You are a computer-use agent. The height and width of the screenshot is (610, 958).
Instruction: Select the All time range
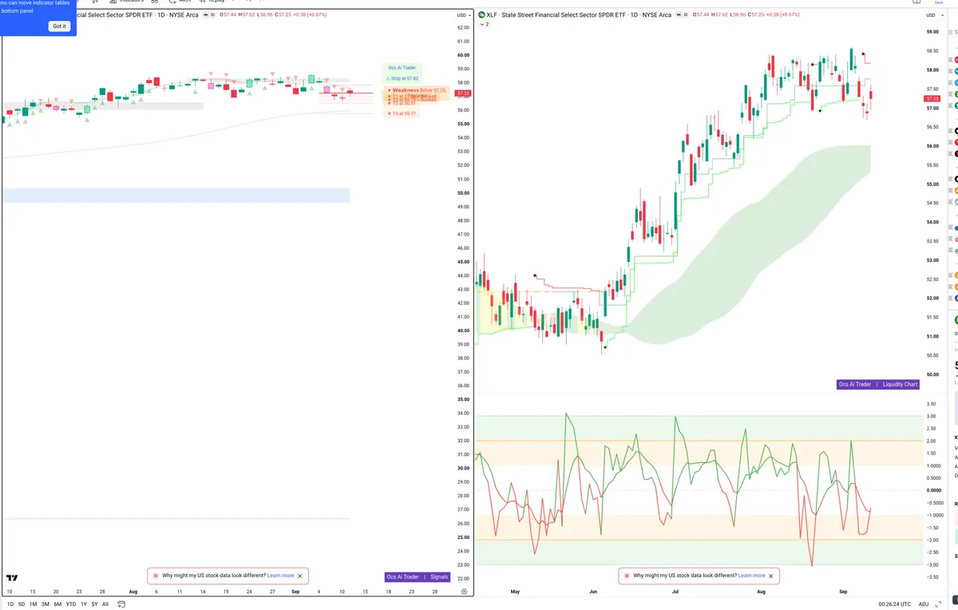[x=105, y=604]
